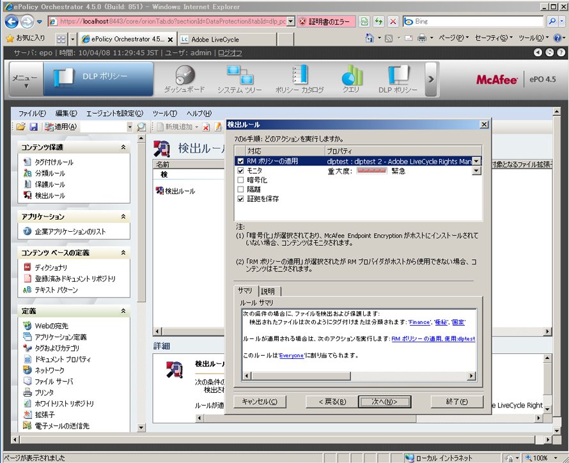Click < 戻る(B) button
The image size is (569, 463).
point(332,401)
